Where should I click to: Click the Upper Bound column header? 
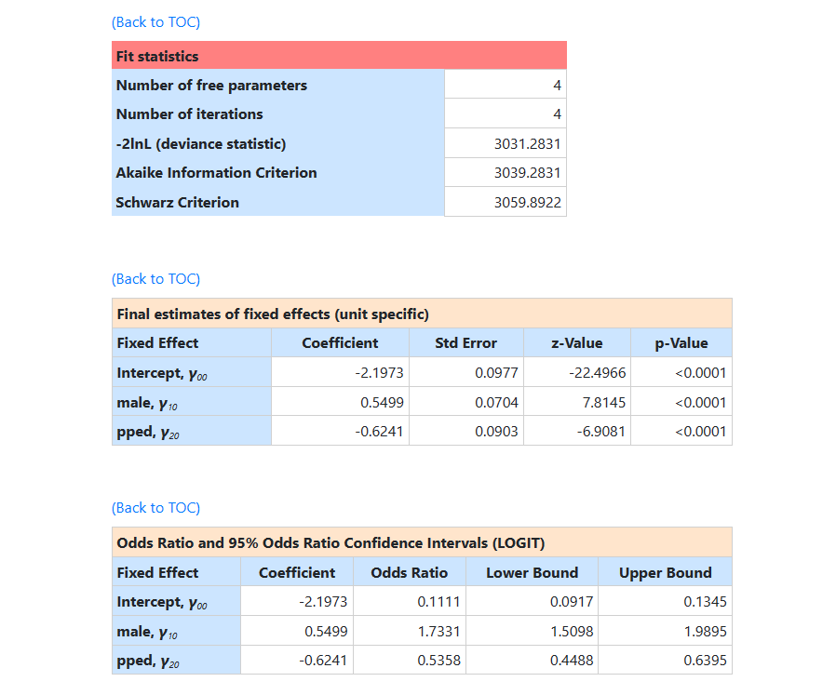665,573
